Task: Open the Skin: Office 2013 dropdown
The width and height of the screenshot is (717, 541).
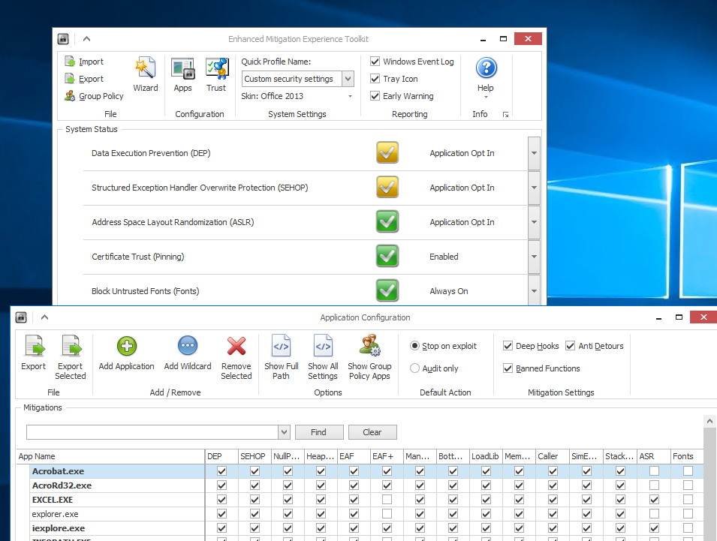Action: (351, 96)
